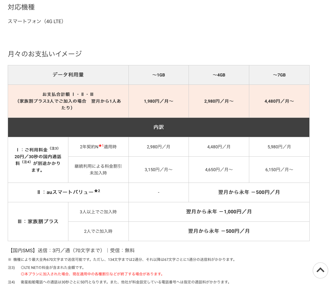
Task: Click the 継続利用による料金割引 未加入時 cell
Action: point(98,170)
